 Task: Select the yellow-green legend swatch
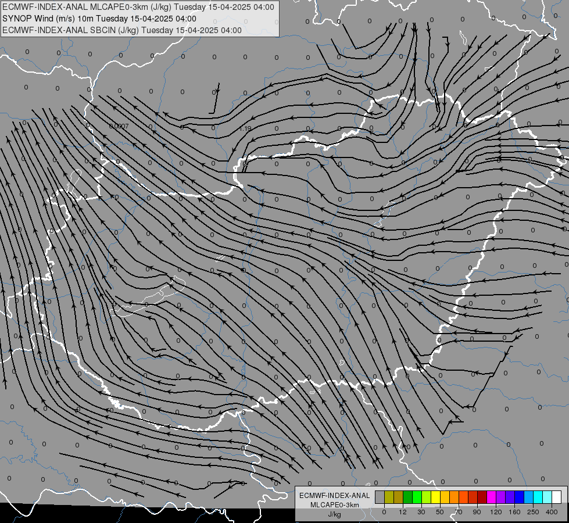(x=426, y=497)
